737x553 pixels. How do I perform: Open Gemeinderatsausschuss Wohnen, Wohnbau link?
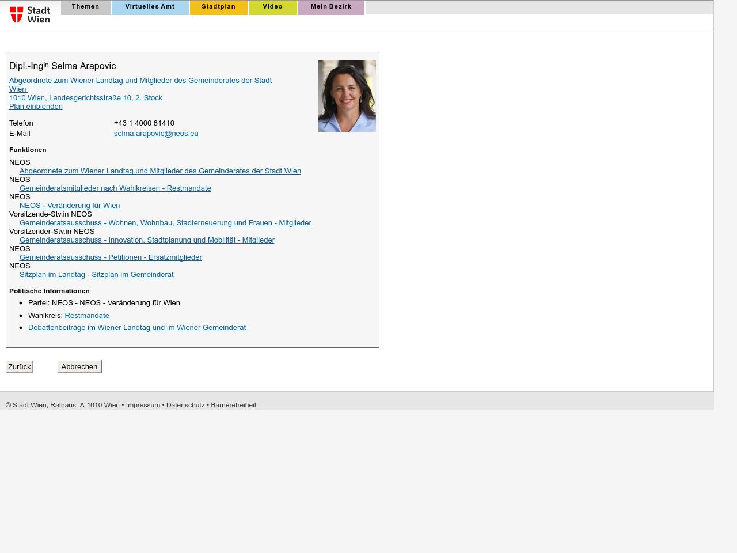pyautogui.click(x=165, y=223)
